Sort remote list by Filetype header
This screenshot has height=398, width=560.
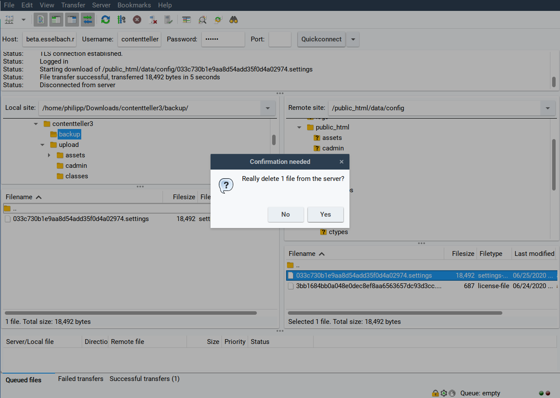[494, 254]
